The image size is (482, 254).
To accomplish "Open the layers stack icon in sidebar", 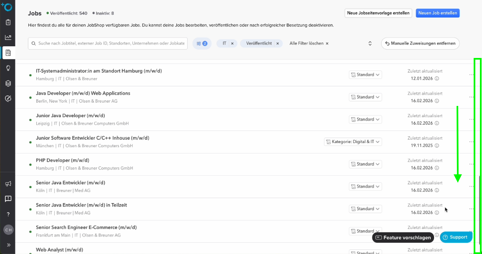I will tap(8, 83).
